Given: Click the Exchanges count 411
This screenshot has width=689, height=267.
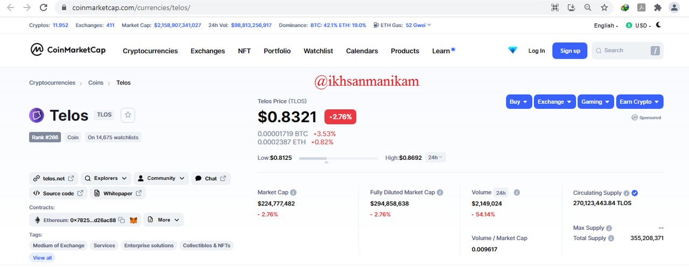Looking at the screenshot, I should point(110,25).
